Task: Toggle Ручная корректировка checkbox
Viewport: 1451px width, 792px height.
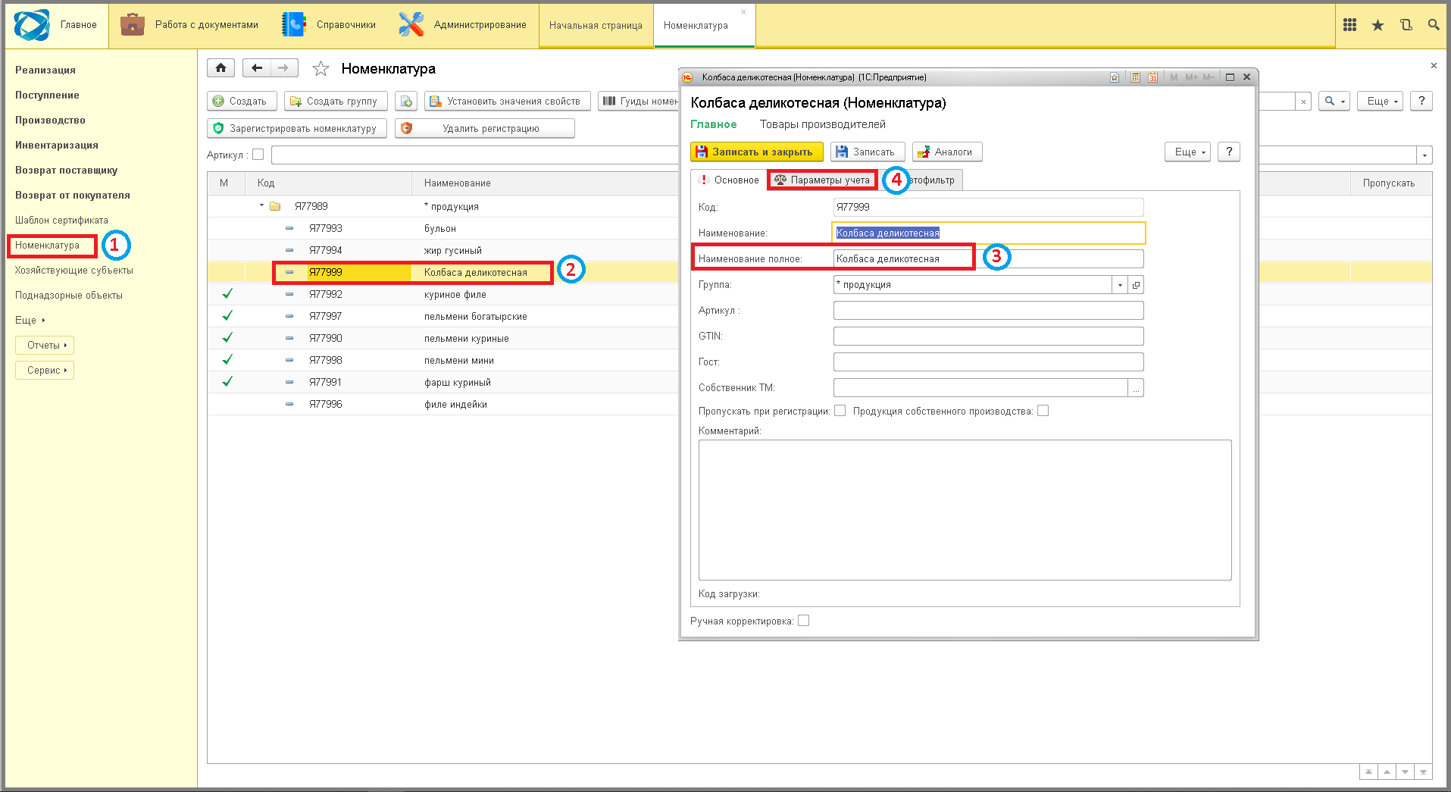Action: pos(803,621)
